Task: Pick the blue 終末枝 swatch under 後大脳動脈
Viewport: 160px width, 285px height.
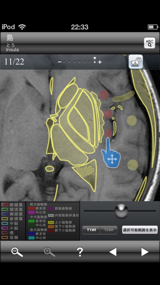Action: 31,234
